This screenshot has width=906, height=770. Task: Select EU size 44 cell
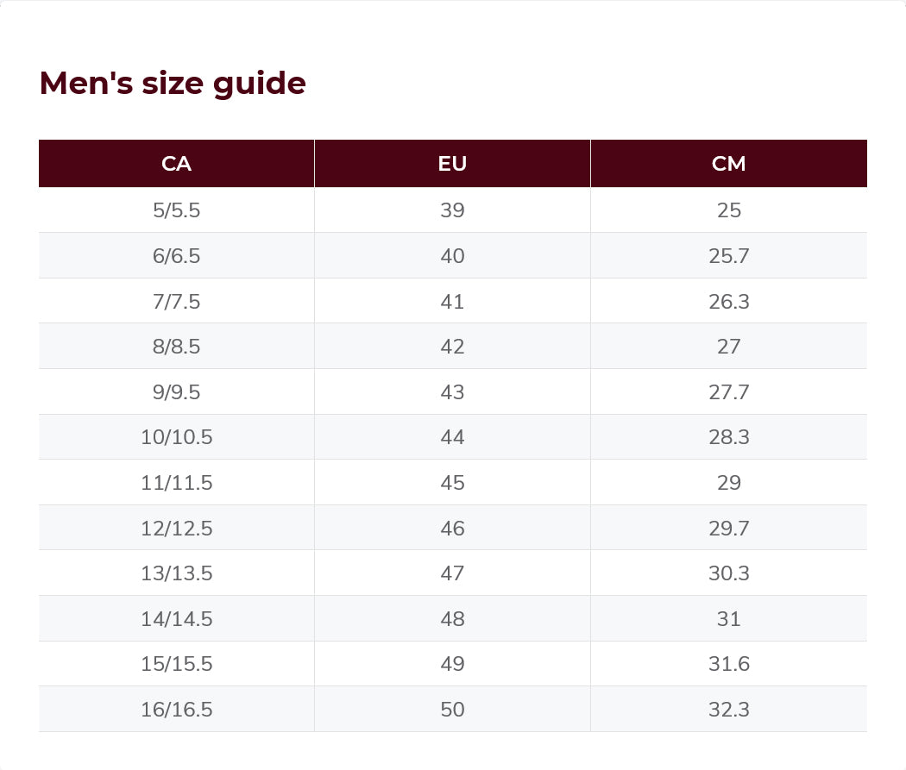point(452,437)
